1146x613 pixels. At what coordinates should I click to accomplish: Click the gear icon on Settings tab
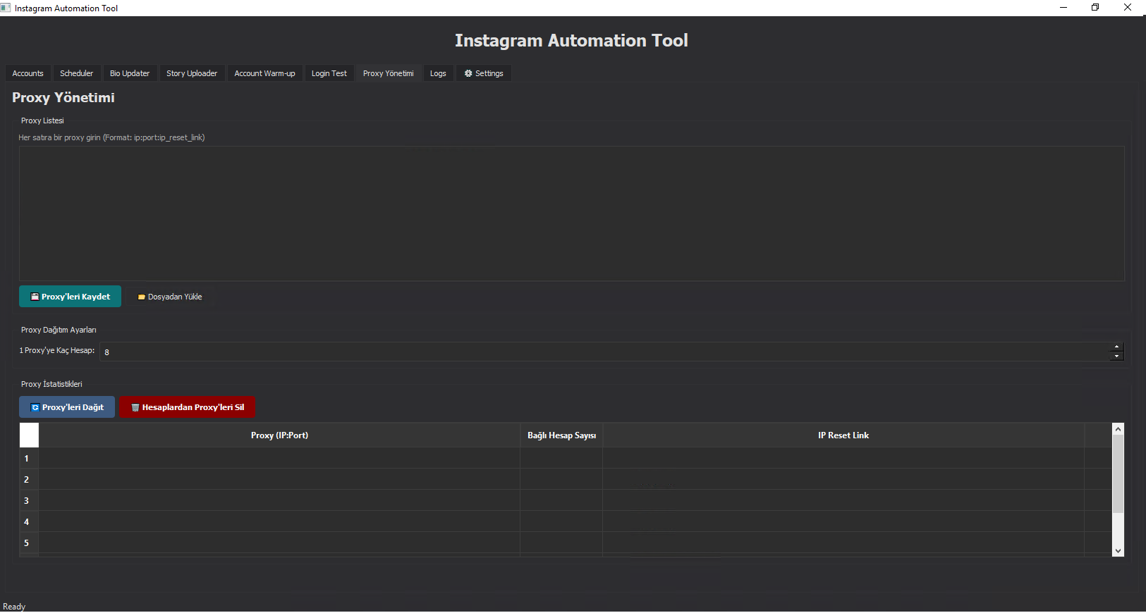[468, 73]
